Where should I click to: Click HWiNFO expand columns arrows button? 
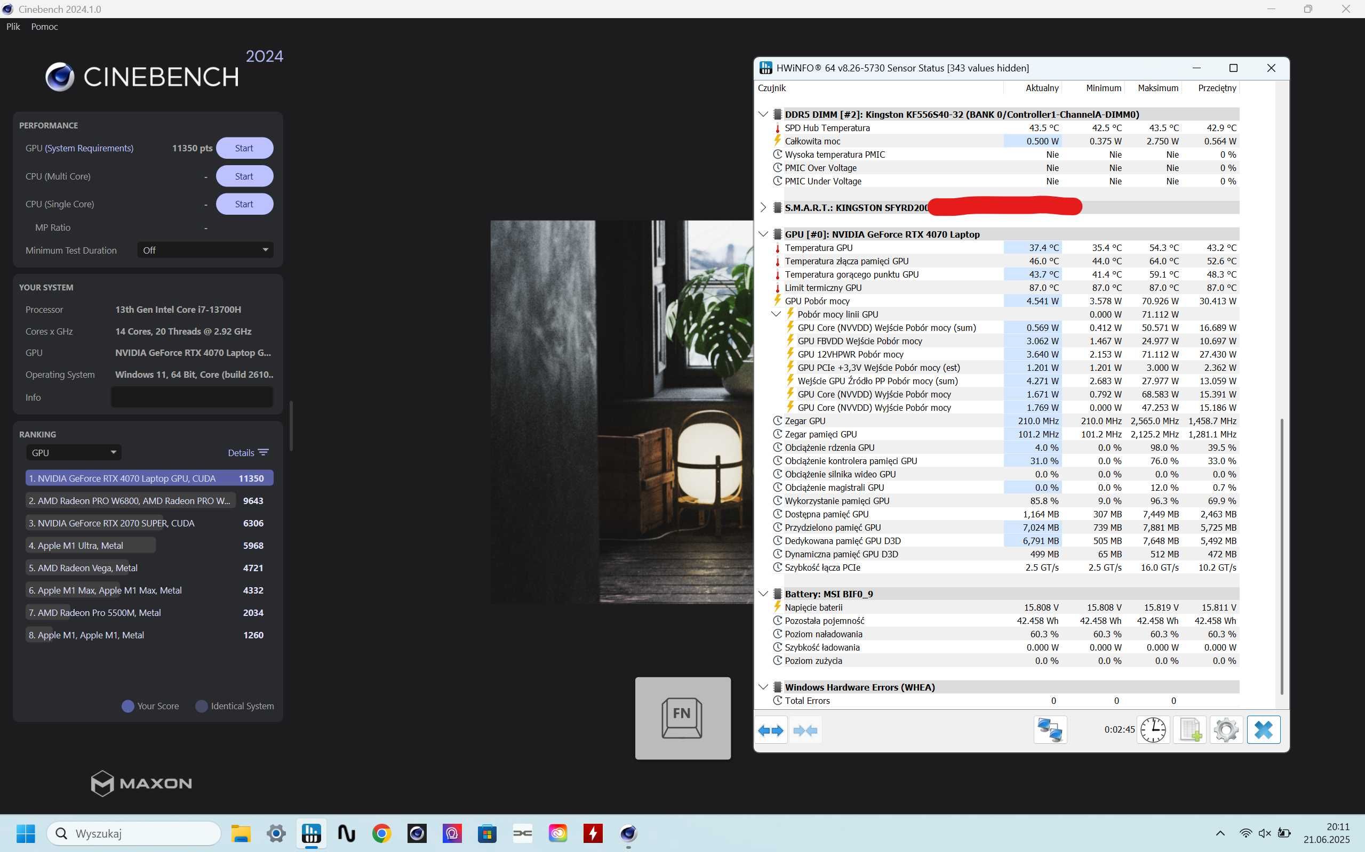pos(770,731)
